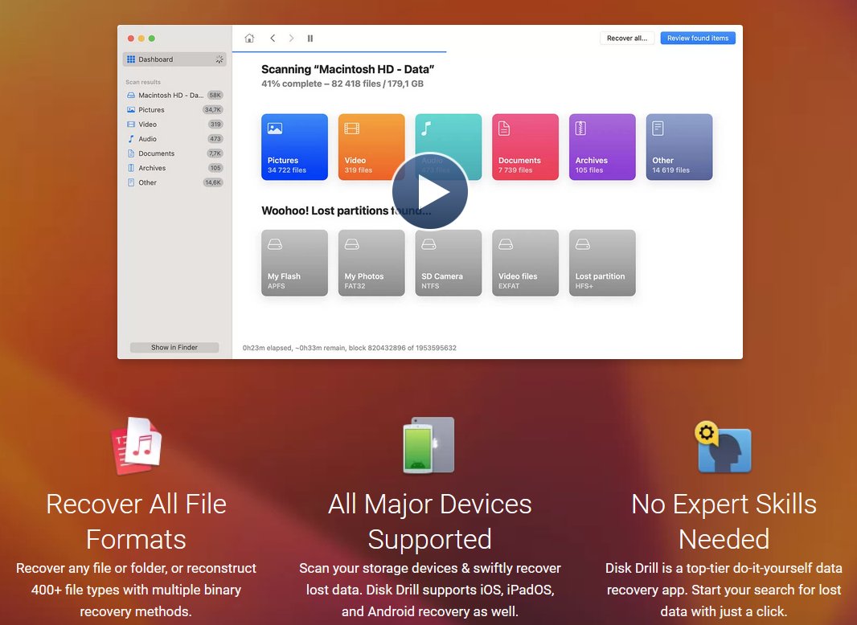Open the Other files tile
857x625 pixels.
(x=679, y=147)
